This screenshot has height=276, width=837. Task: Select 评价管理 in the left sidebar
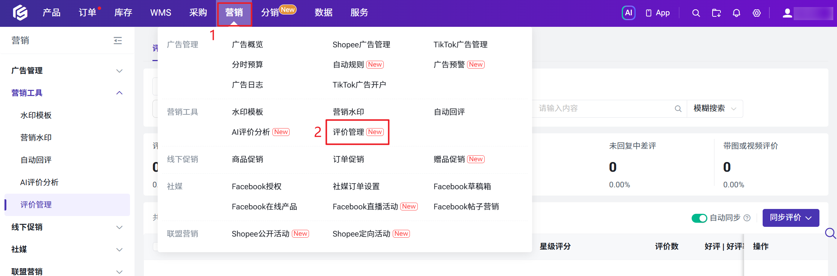click(x=67, y=205)
